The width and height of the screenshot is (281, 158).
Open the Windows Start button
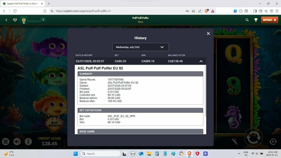point(76,154)
